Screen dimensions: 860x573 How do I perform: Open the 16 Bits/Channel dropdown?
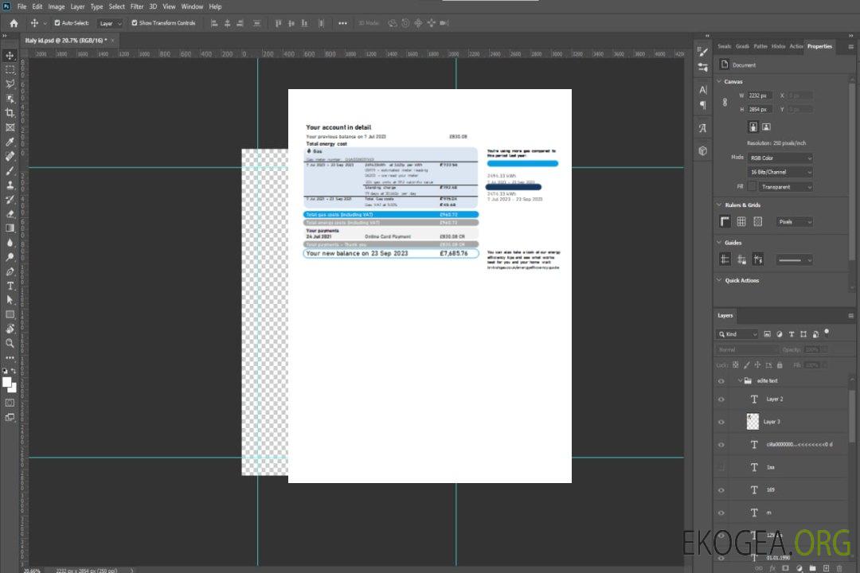point(781,172)
